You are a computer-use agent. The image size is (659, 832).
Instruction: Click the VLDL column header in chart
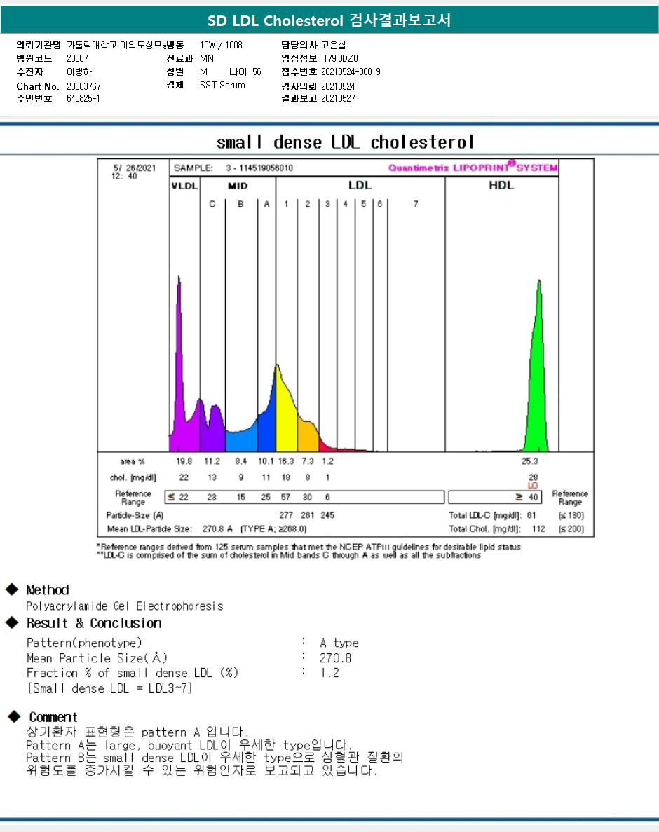pyautogui.click(x=184, y=186)
